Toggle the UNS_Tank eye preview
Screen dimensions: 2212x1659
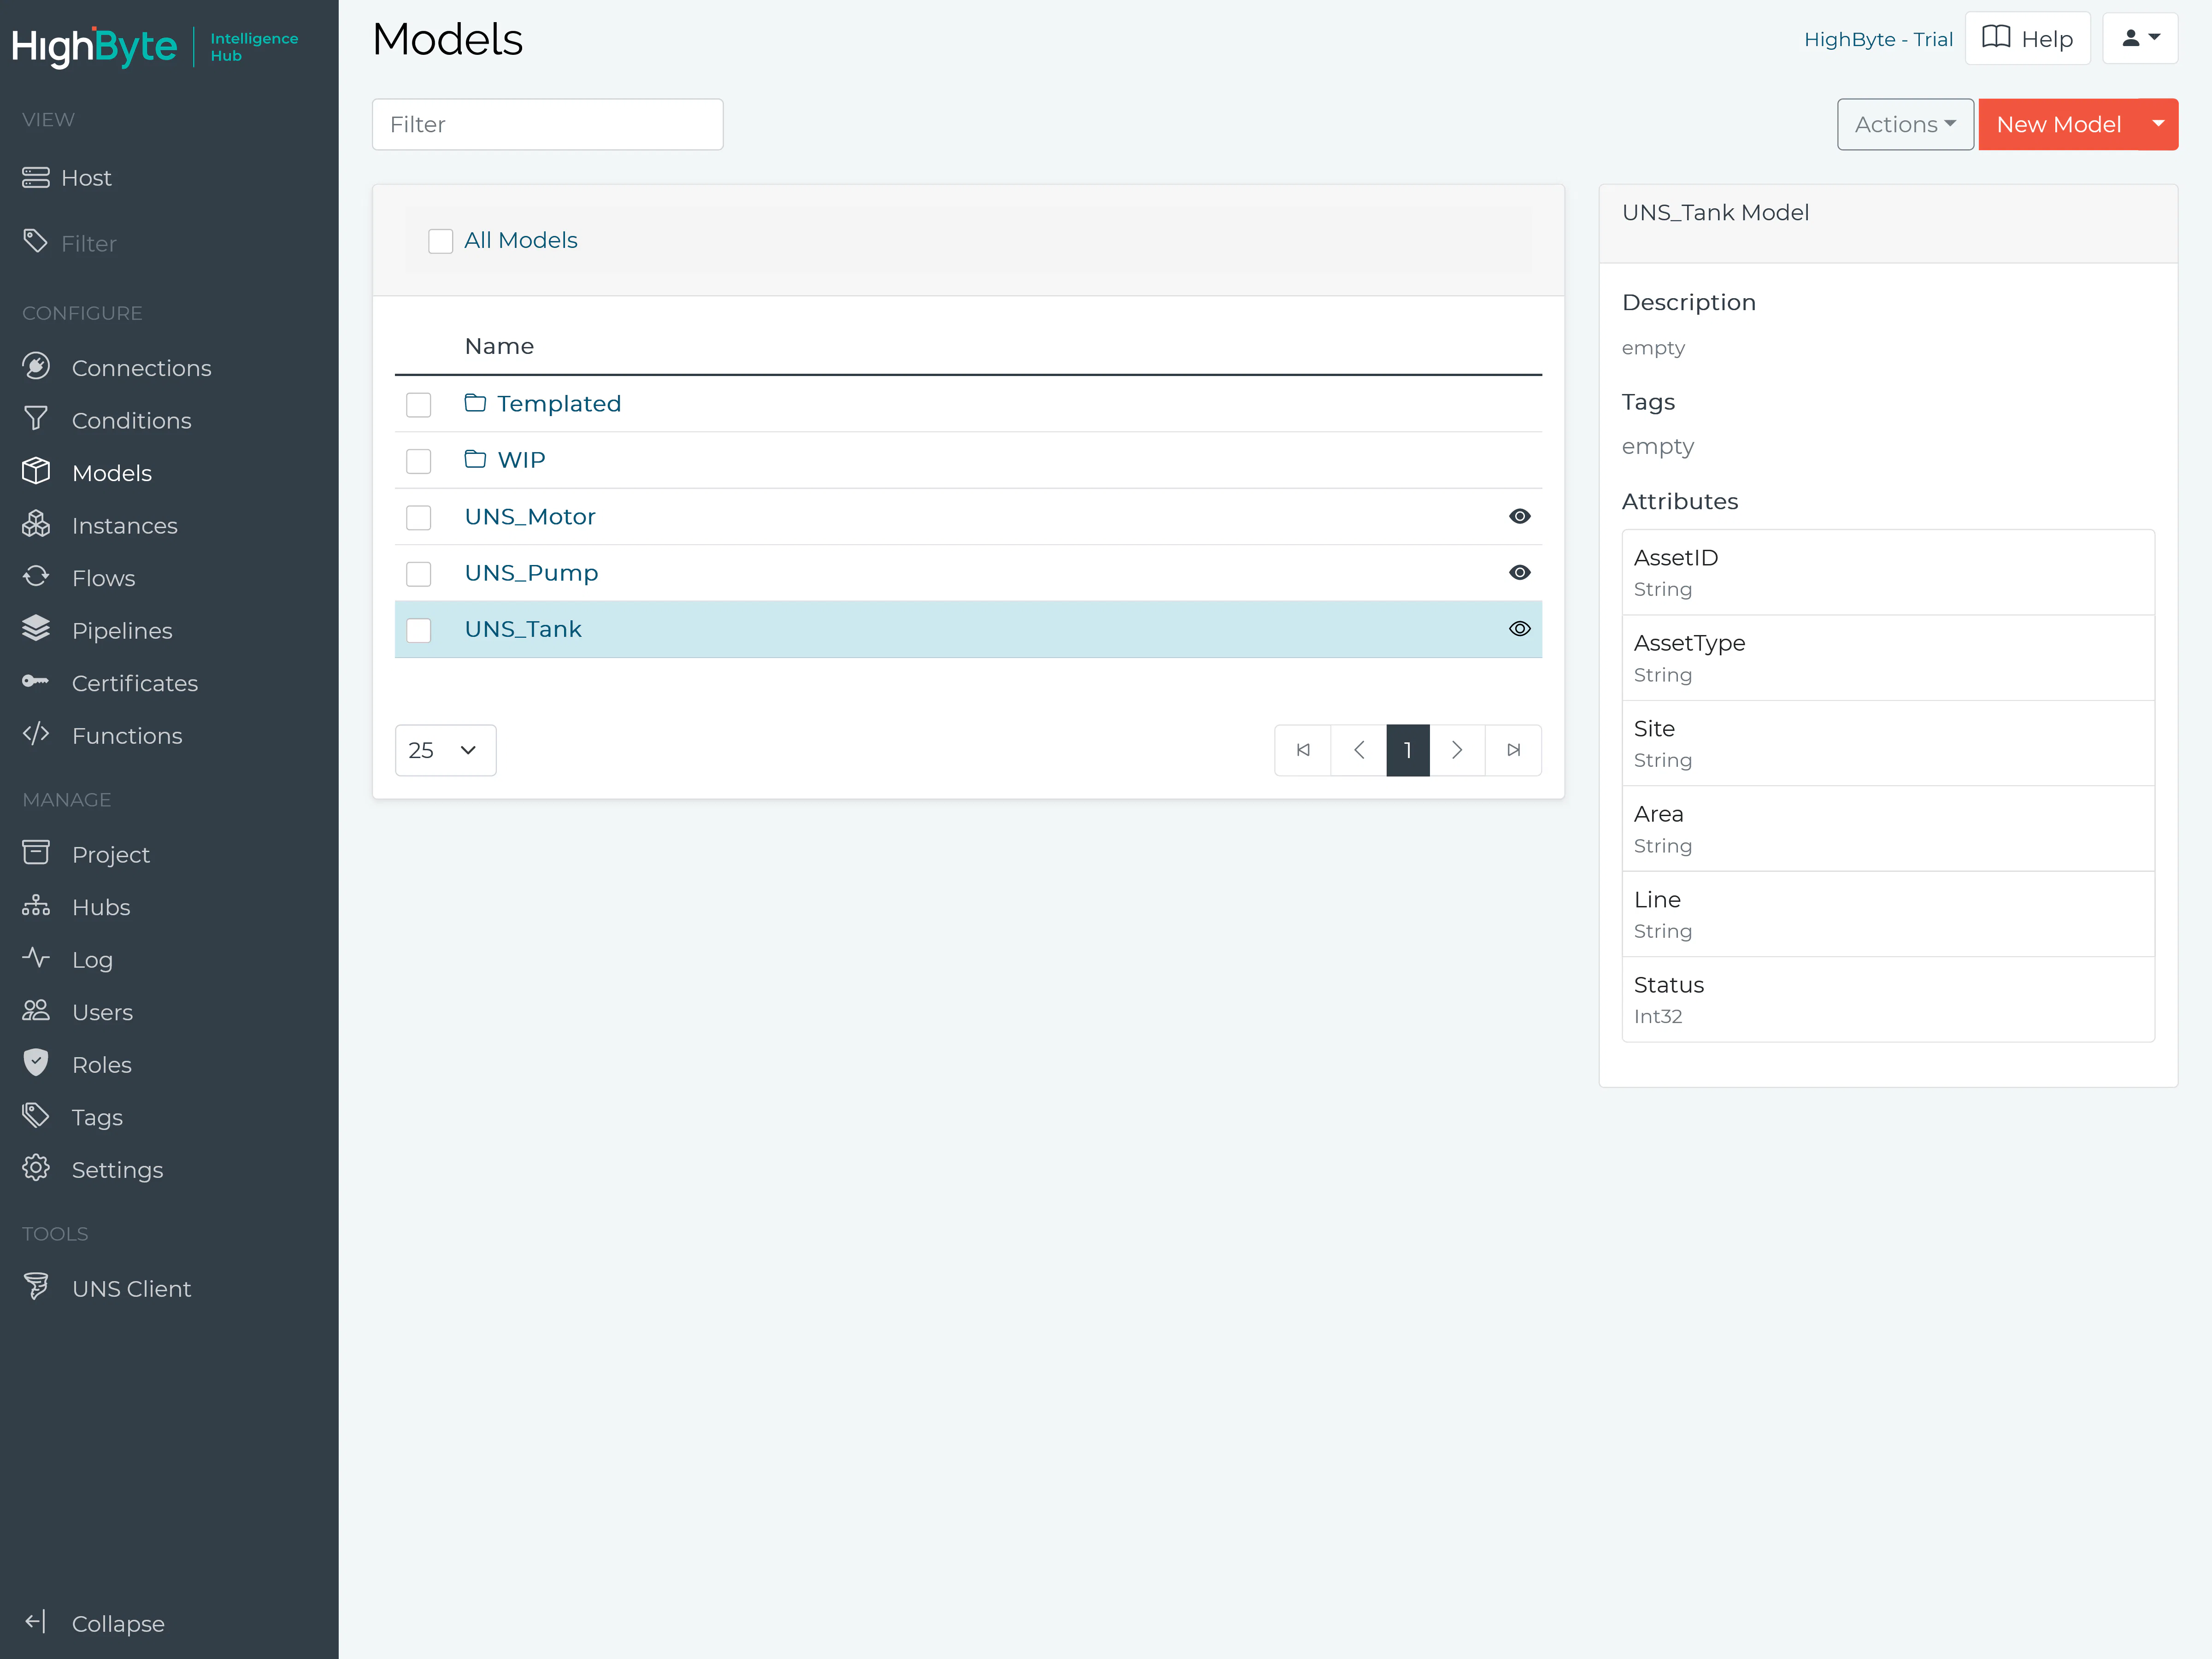coord(1519,629)
